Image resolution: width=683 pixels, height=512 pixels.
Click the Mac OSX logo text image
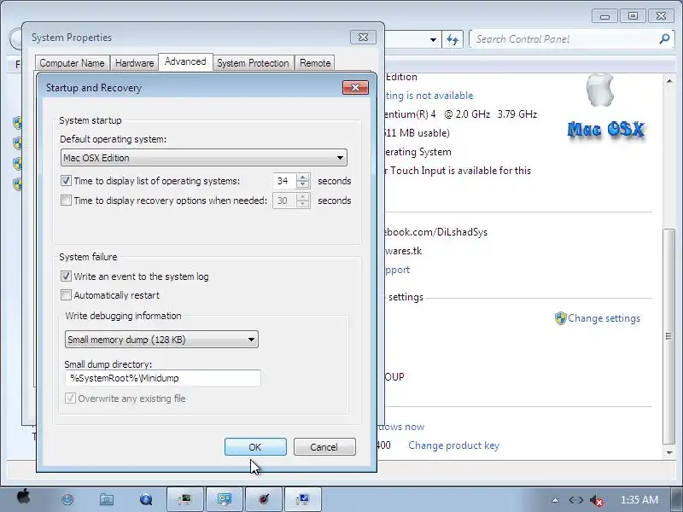pos(606,130)
